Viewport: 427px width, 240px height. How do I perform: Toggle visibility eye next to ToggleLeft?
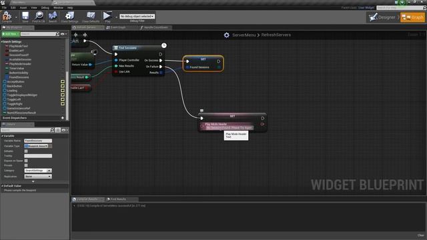pos(63,99)
